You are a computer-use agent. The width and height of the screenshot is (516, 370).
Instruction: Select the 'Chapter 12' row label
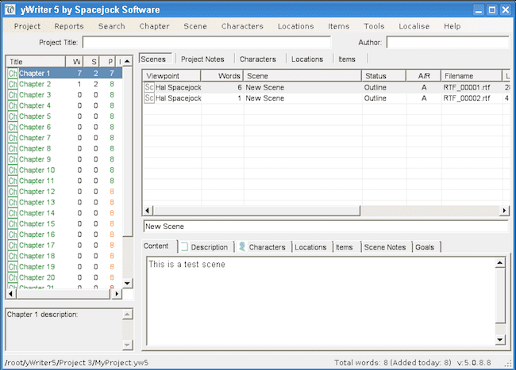[x=37, y=192]
